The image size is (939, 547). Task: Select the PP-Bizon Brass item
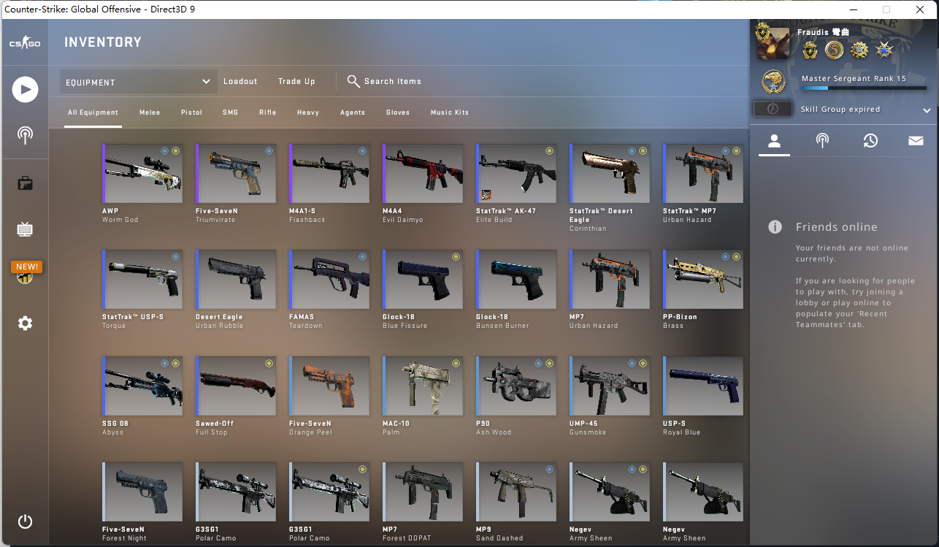pyautogui.click(x=703, y=279)
